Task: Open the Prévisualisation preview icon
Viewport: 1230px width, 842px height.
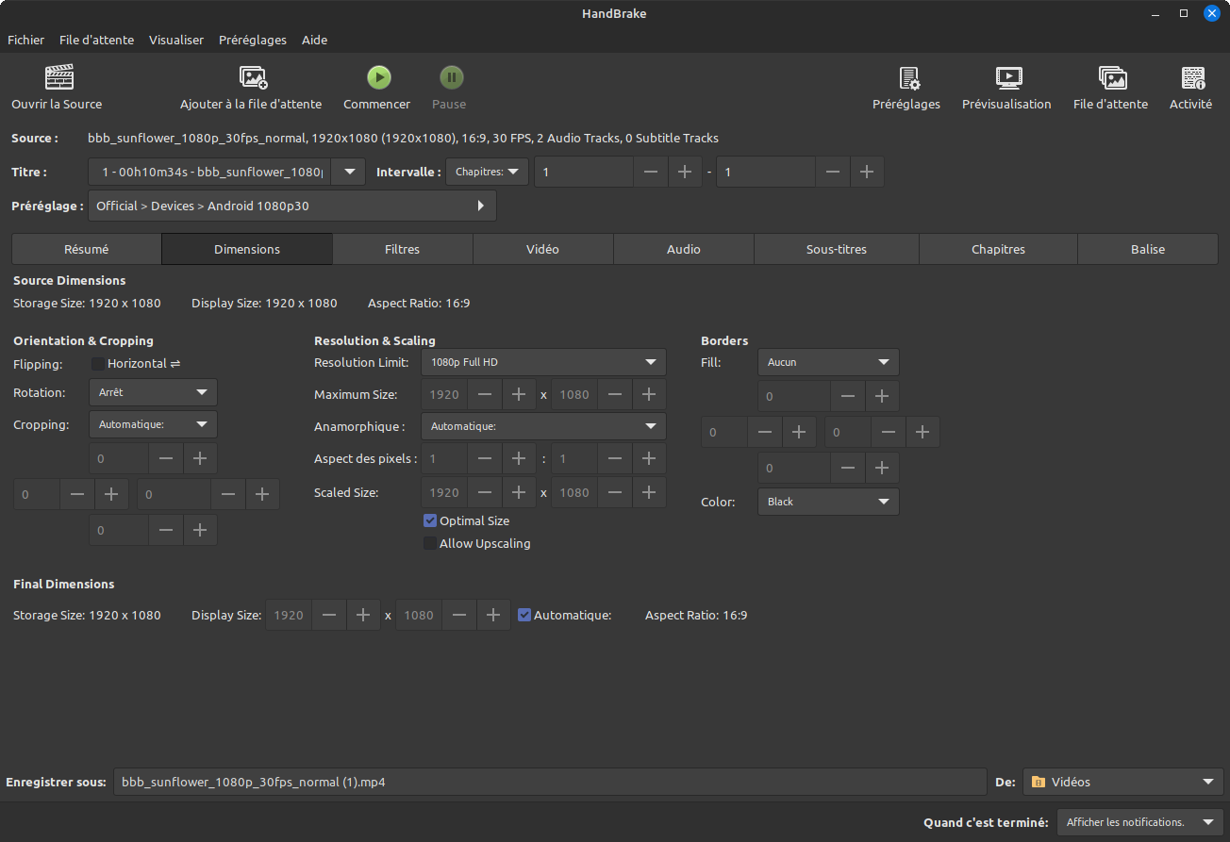Action: pyautogui.click(x=1007, y=77)
